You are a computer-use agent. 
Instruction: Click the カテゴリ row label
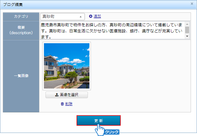[21, 16]
